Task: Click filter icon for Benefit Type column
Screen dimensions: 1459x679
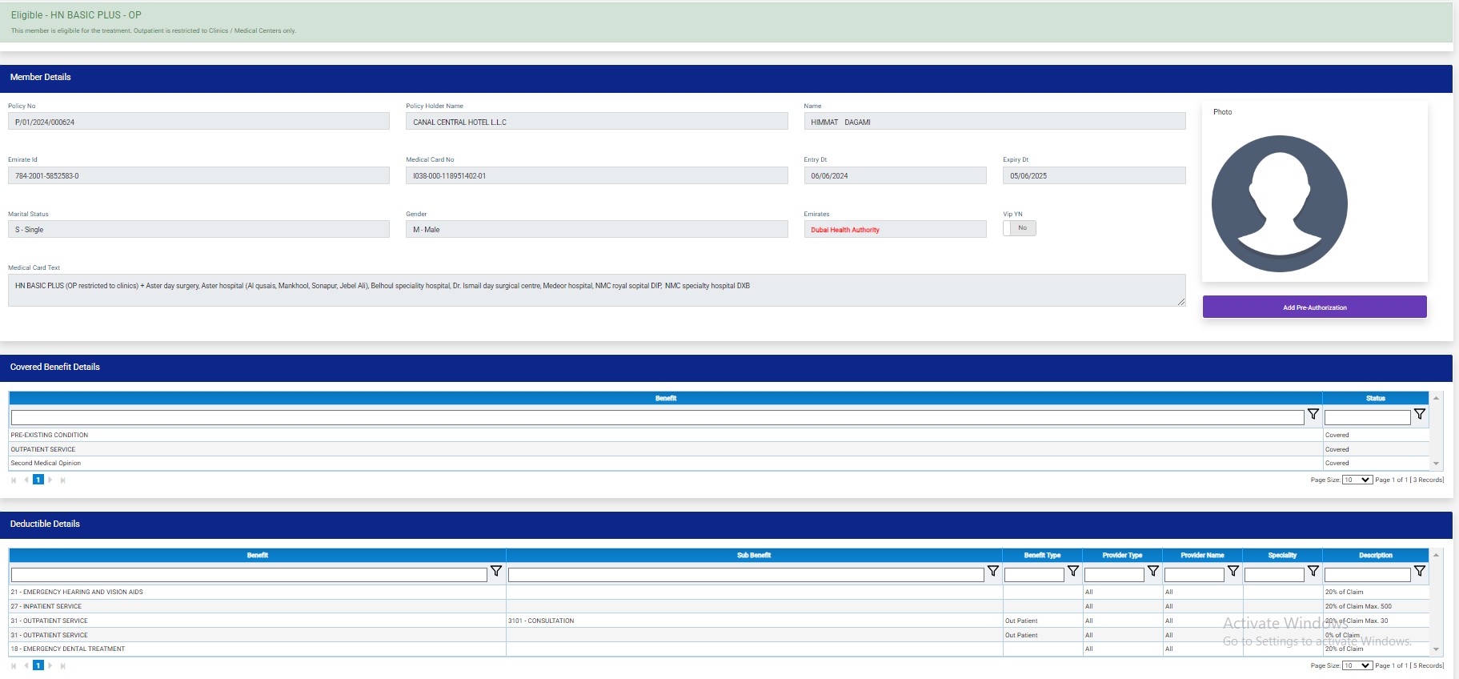Action: [1072, 572]
